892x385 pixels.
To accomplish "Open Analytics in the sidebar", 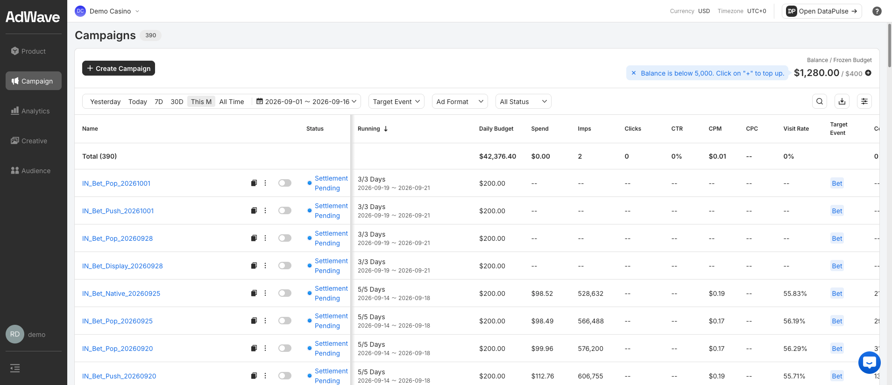I will [34, 111].
